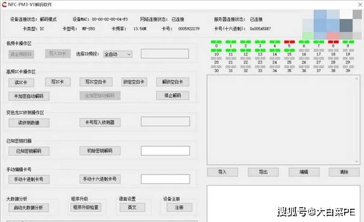Image resolution: width=364 pixels, height=222 pixels.
Task: Click the 锁定空白卡 button
Action: point(134,82)
